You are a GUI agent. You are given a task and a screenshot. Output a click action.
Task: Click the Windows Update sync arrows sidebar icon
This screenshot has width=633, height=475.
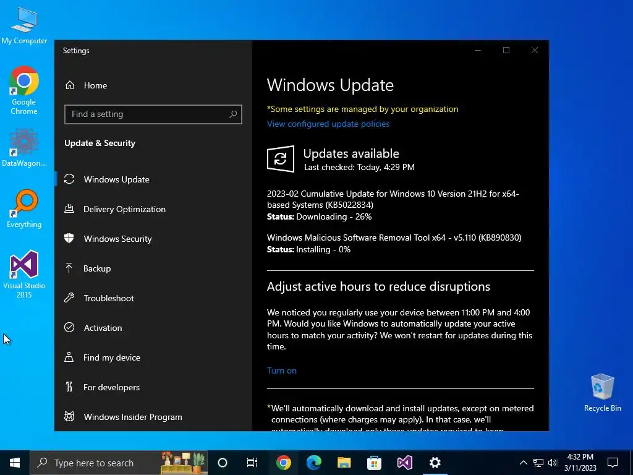point(69,179)
